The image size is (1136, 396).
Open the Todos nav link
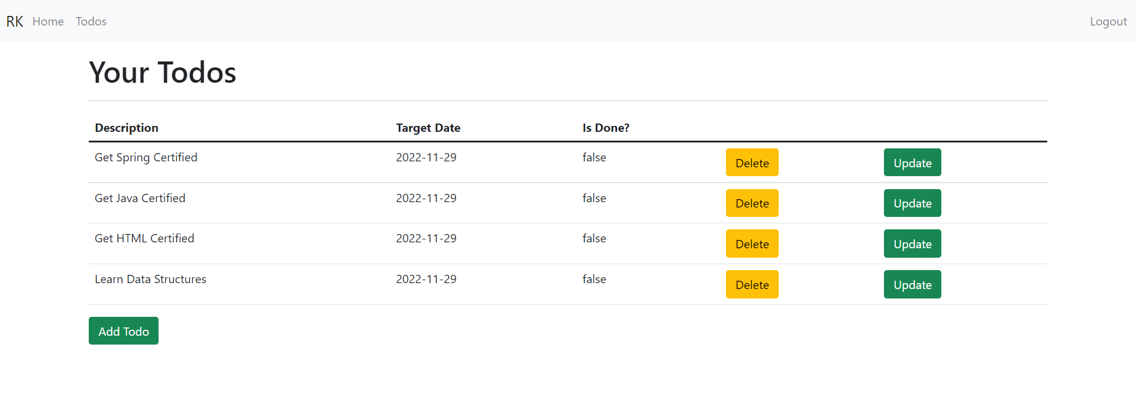pos(91,21)
